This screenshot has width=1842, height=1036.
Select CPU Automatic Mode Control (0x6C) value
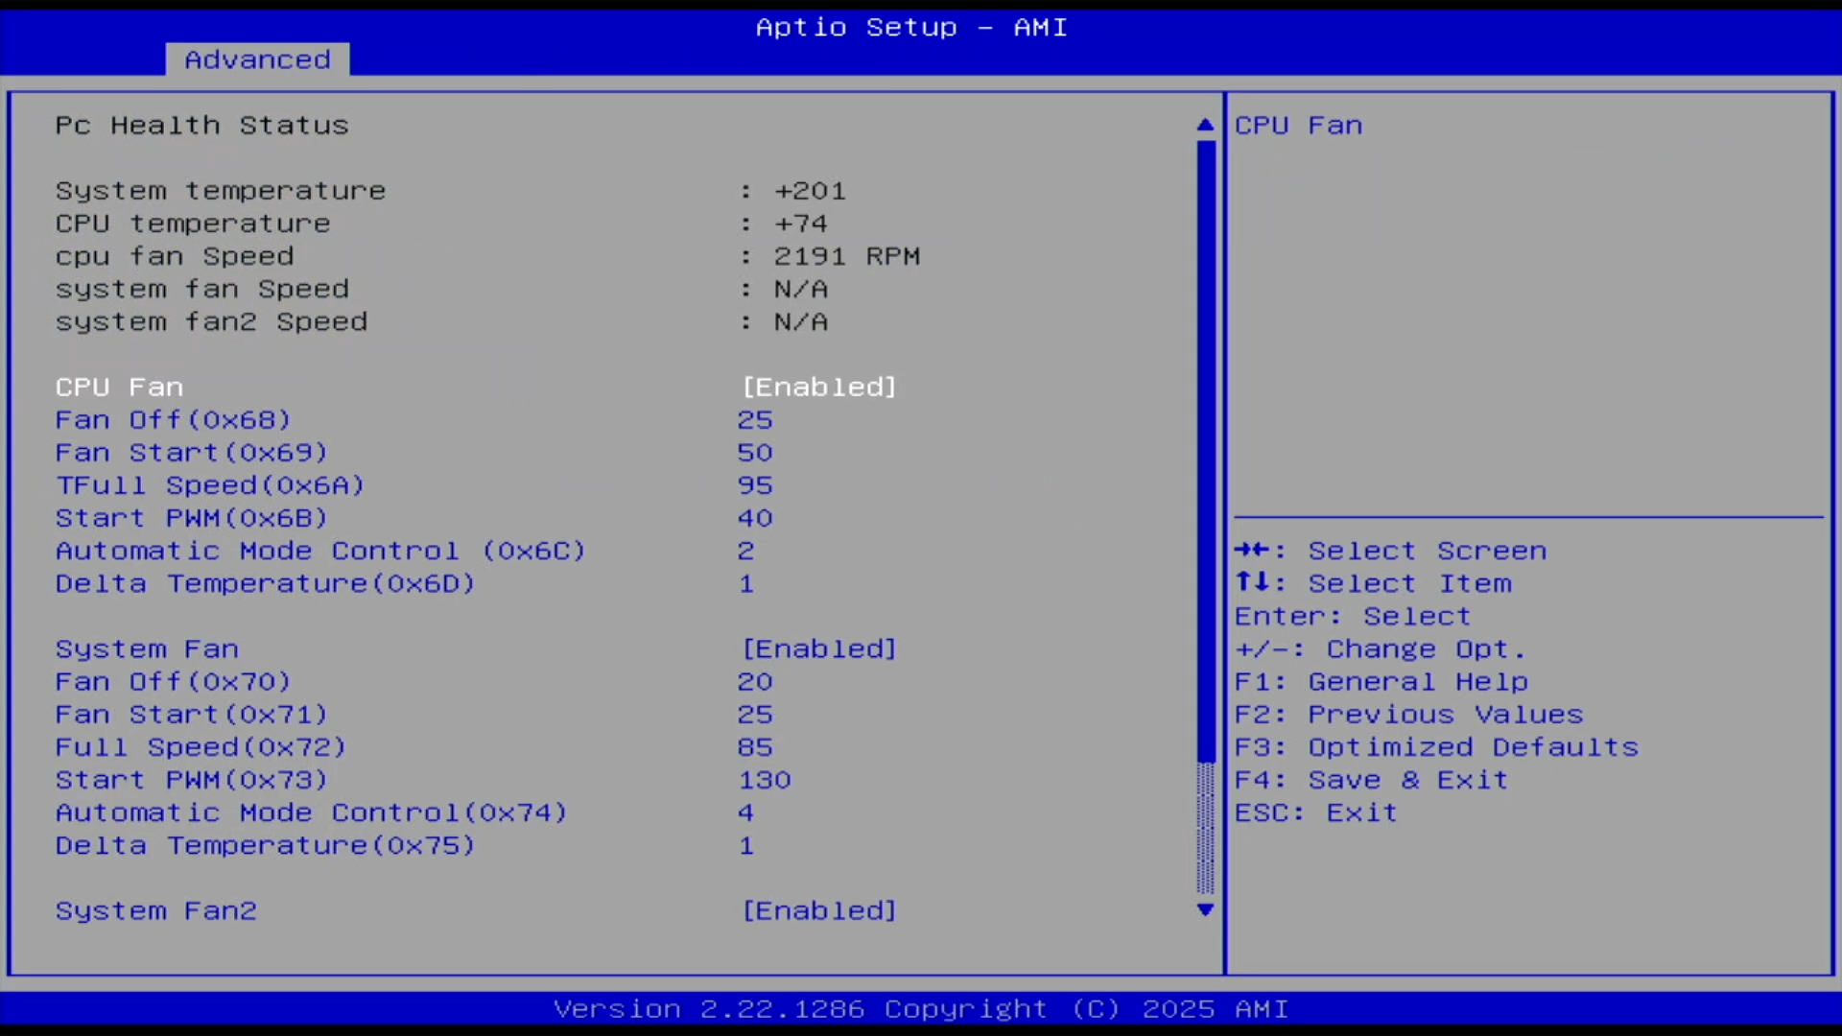745,551
